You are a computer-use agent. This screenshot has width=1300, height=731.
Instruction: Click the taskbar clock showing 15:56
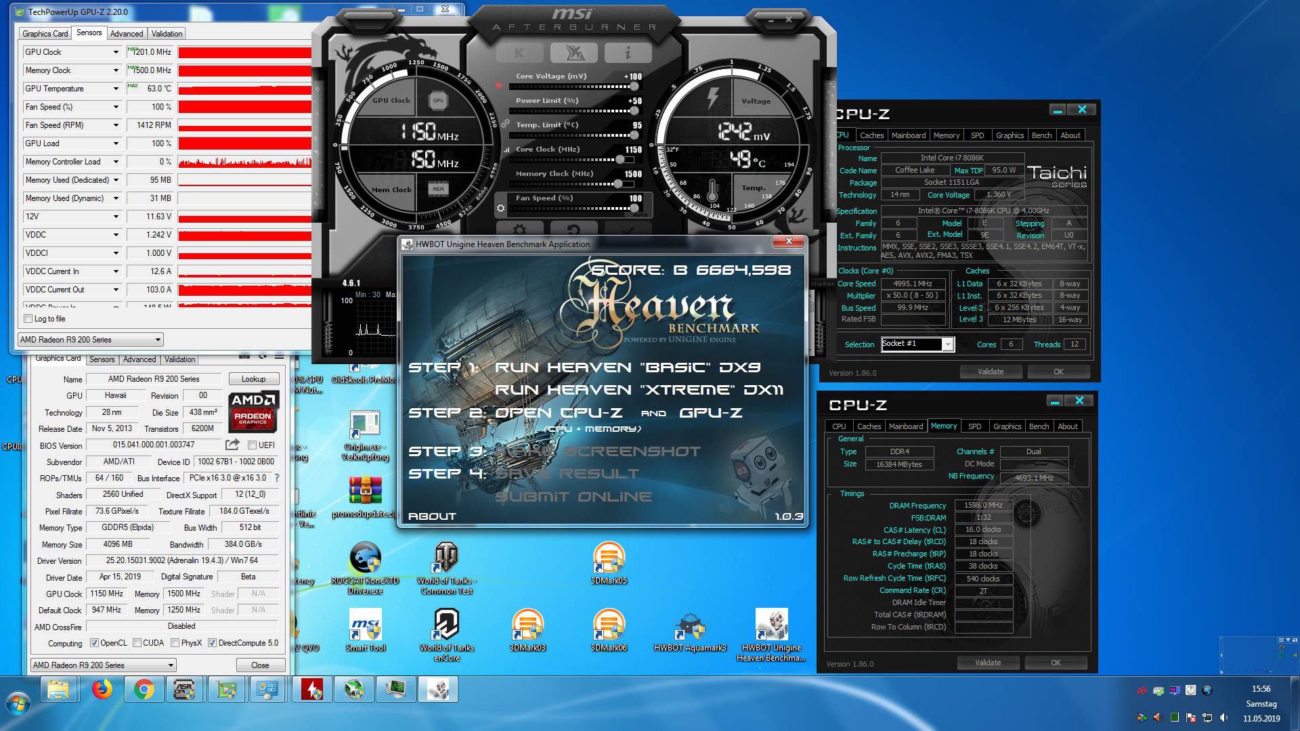[1261, 689]
